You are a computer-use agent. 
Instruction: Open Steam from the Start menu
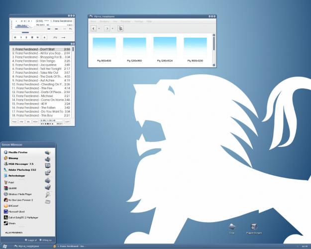[x=13, y=223]
